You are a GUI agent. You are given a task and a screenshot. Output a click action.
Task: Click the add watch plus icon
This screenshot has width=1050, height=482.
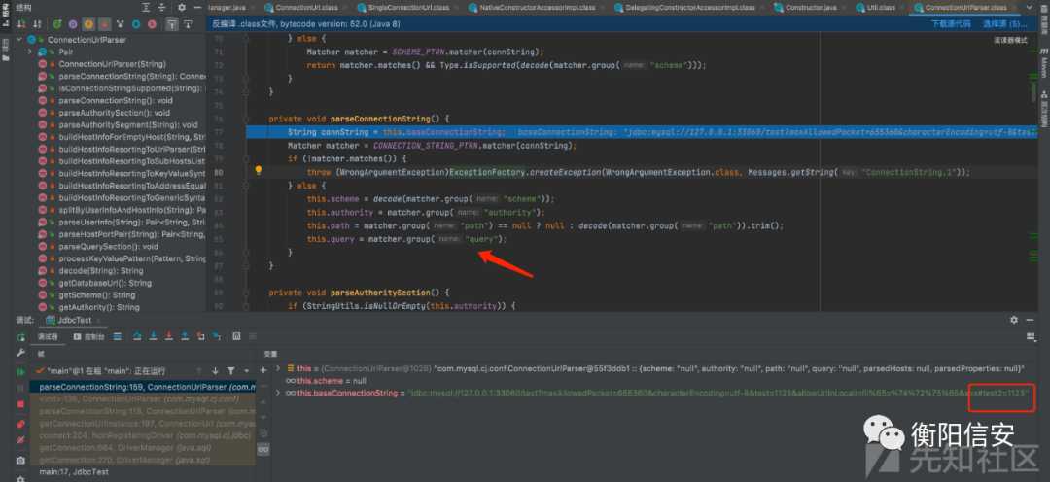(263, 369)
